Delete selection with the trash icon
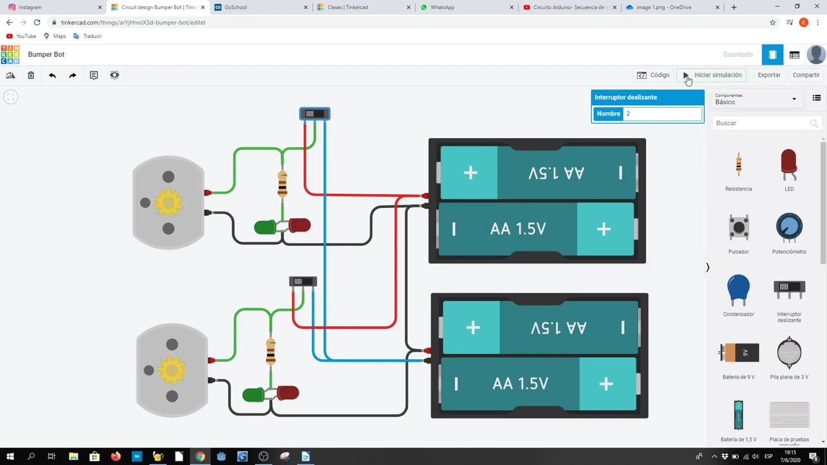827x465 pixels. click(x=31, y=76)
